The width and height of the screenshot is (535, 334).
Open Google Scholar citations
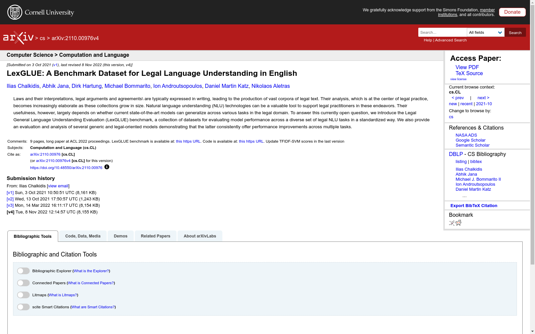click(470, 140)
